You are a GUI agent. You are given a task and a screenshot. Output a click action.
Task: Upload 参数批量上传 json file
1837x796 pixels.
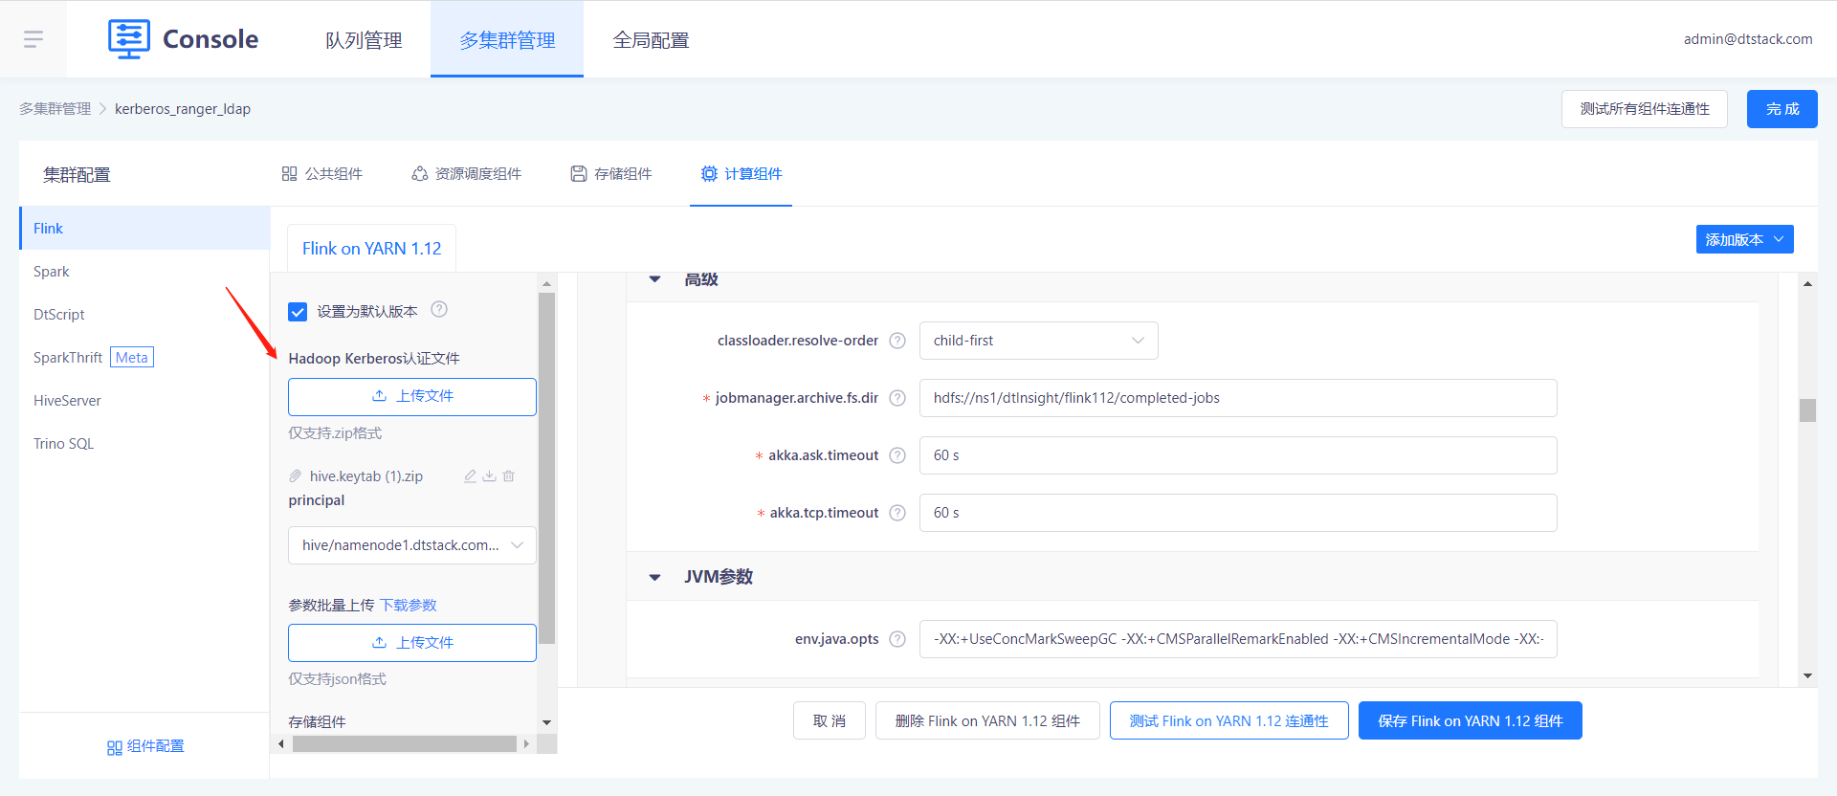(x=412, y=643)
